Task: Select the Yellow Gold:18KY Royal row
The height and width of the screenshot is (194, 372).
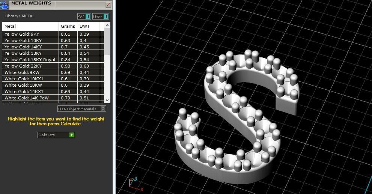Action: click(53, 60)
